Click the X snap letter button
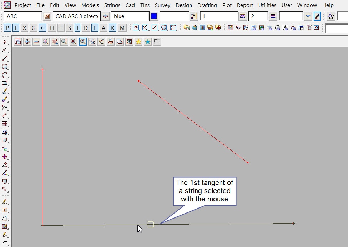348x247 pixels. 24,28
